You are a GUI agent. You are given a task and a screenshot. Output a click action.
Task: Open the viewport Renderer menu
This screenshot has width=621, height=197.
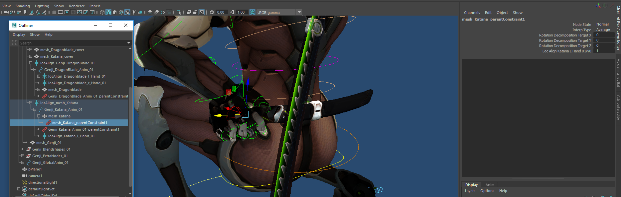[x=77, y=6]
